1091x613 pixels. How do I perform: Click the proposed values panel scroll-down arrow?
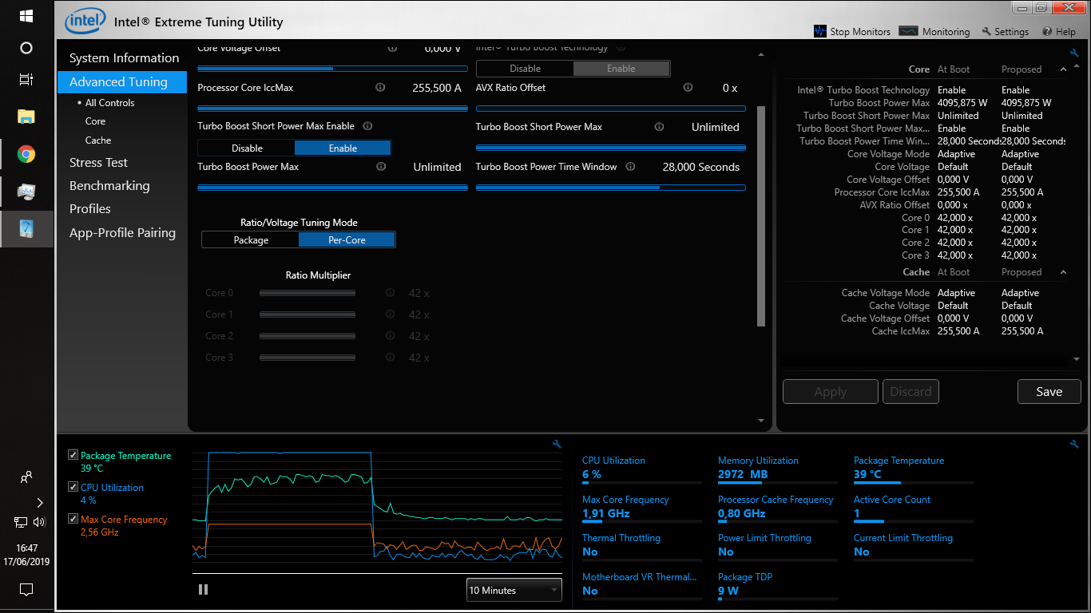(x=1077, y=359)
